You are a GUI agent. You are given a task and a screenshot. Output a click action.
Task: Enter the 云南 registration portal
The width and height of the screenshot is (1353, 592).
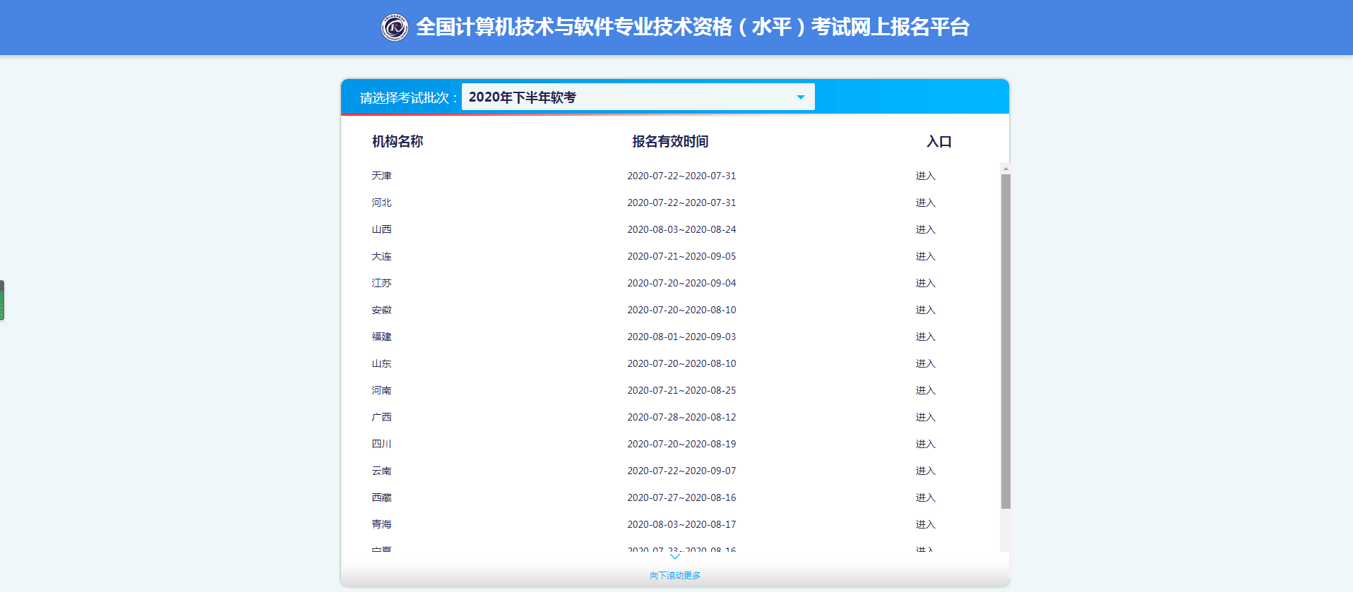(925, 471)
